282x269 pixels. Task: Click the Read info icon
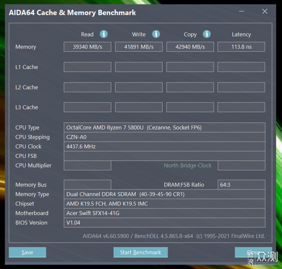pyautogui.click(x=104, y=34)
